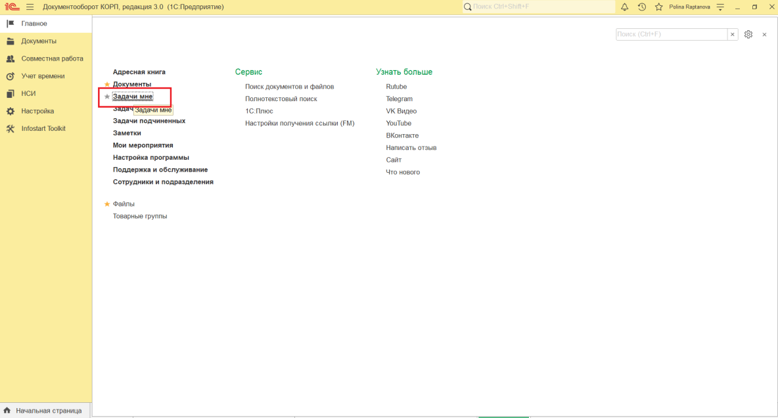Open the hamburger main menu icon

point(30,7)
